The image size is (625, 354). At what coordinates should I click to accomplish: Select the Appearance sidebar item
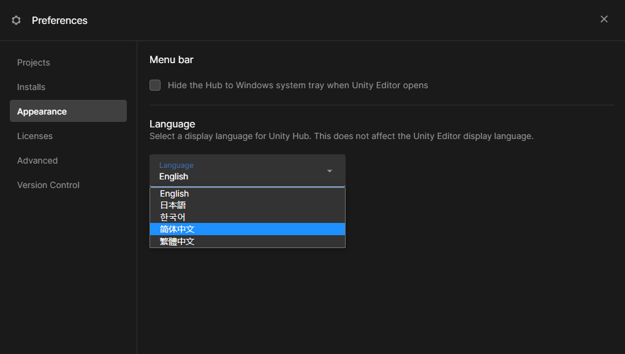point(68,111)
